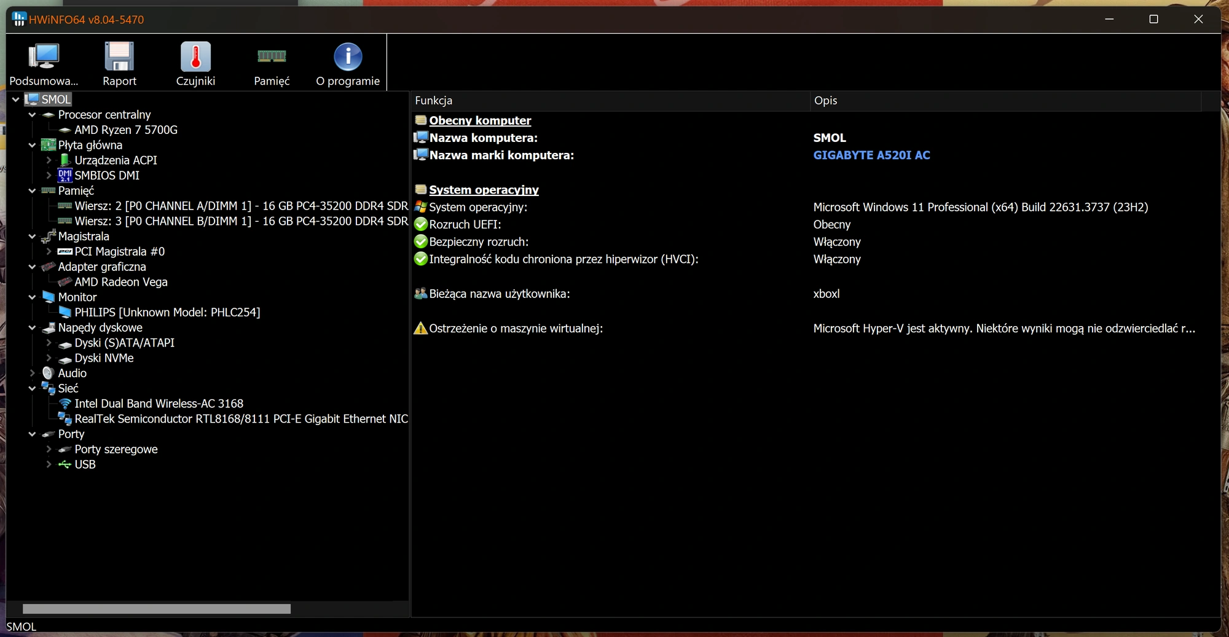
Task: Open O programie info icon
Action: [x=348, y=57]
